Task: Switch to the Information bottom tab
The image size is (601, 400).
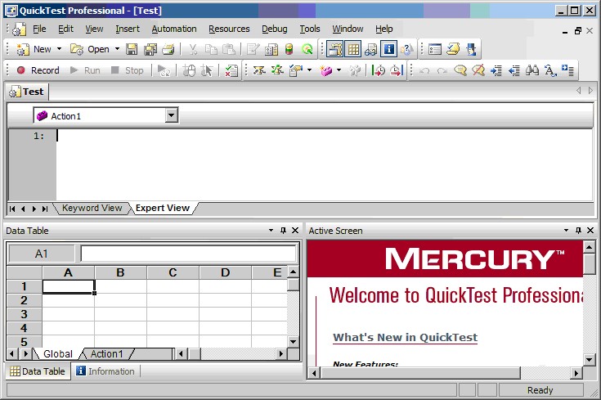Action: click(105, 371)
